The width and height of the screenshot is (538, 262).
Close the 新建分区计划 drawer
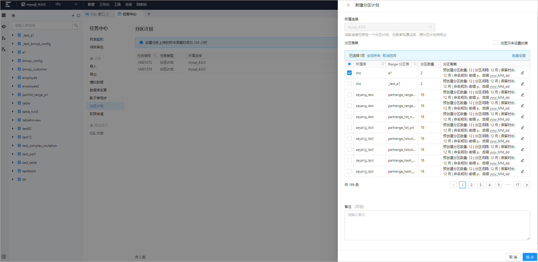pyautogui.click(x=348, y=5)
